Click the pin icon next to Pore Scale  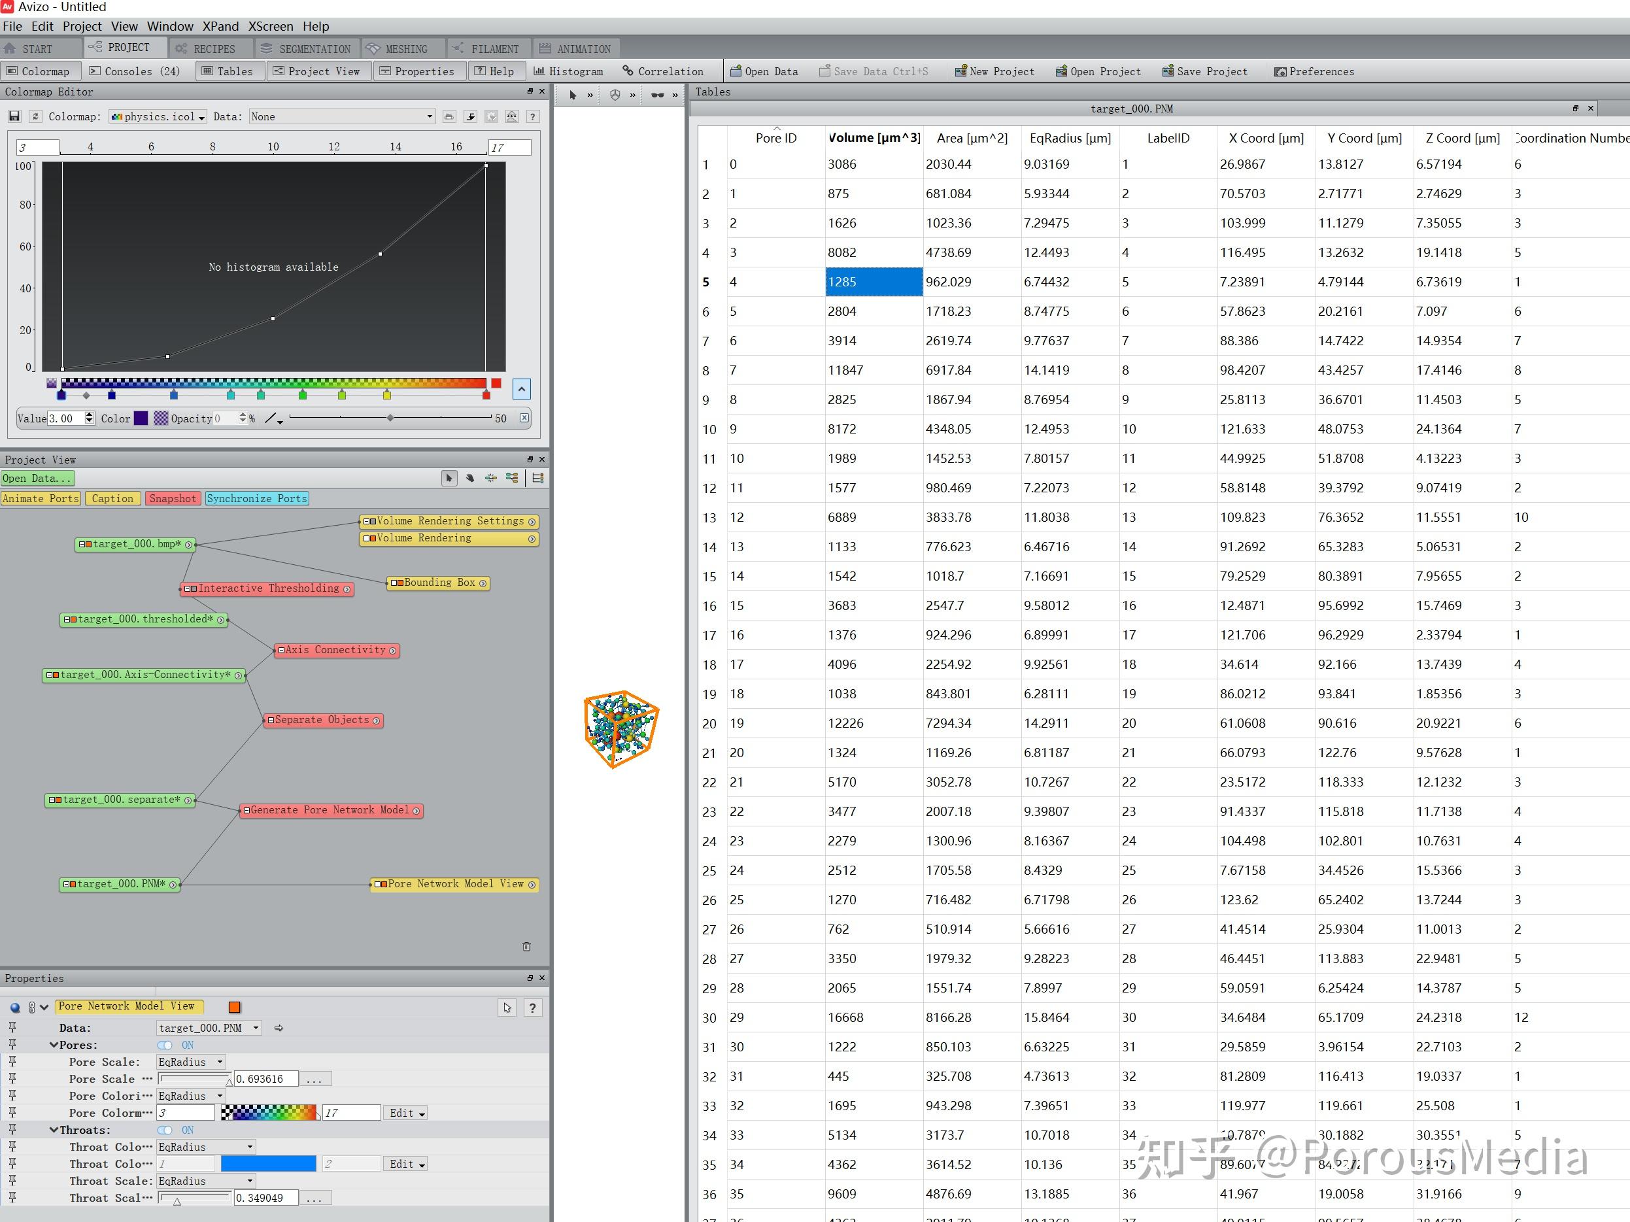(x=12, y=1061)
